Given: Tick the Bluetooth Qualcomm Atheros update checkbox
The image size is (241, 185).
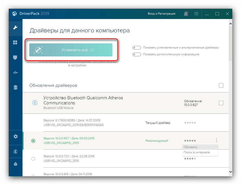Looking at the screenshot, I should (221, 103).
